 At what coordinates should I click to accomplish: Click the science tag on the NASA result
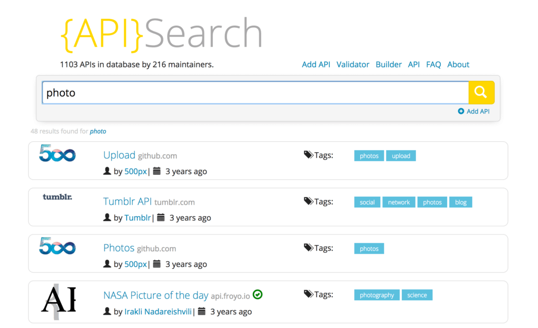[x=417, y=294]
